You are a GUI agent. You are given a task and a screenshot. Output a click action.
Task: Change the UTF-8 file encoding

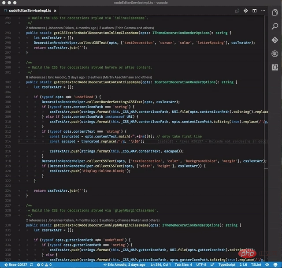point(201,264)
